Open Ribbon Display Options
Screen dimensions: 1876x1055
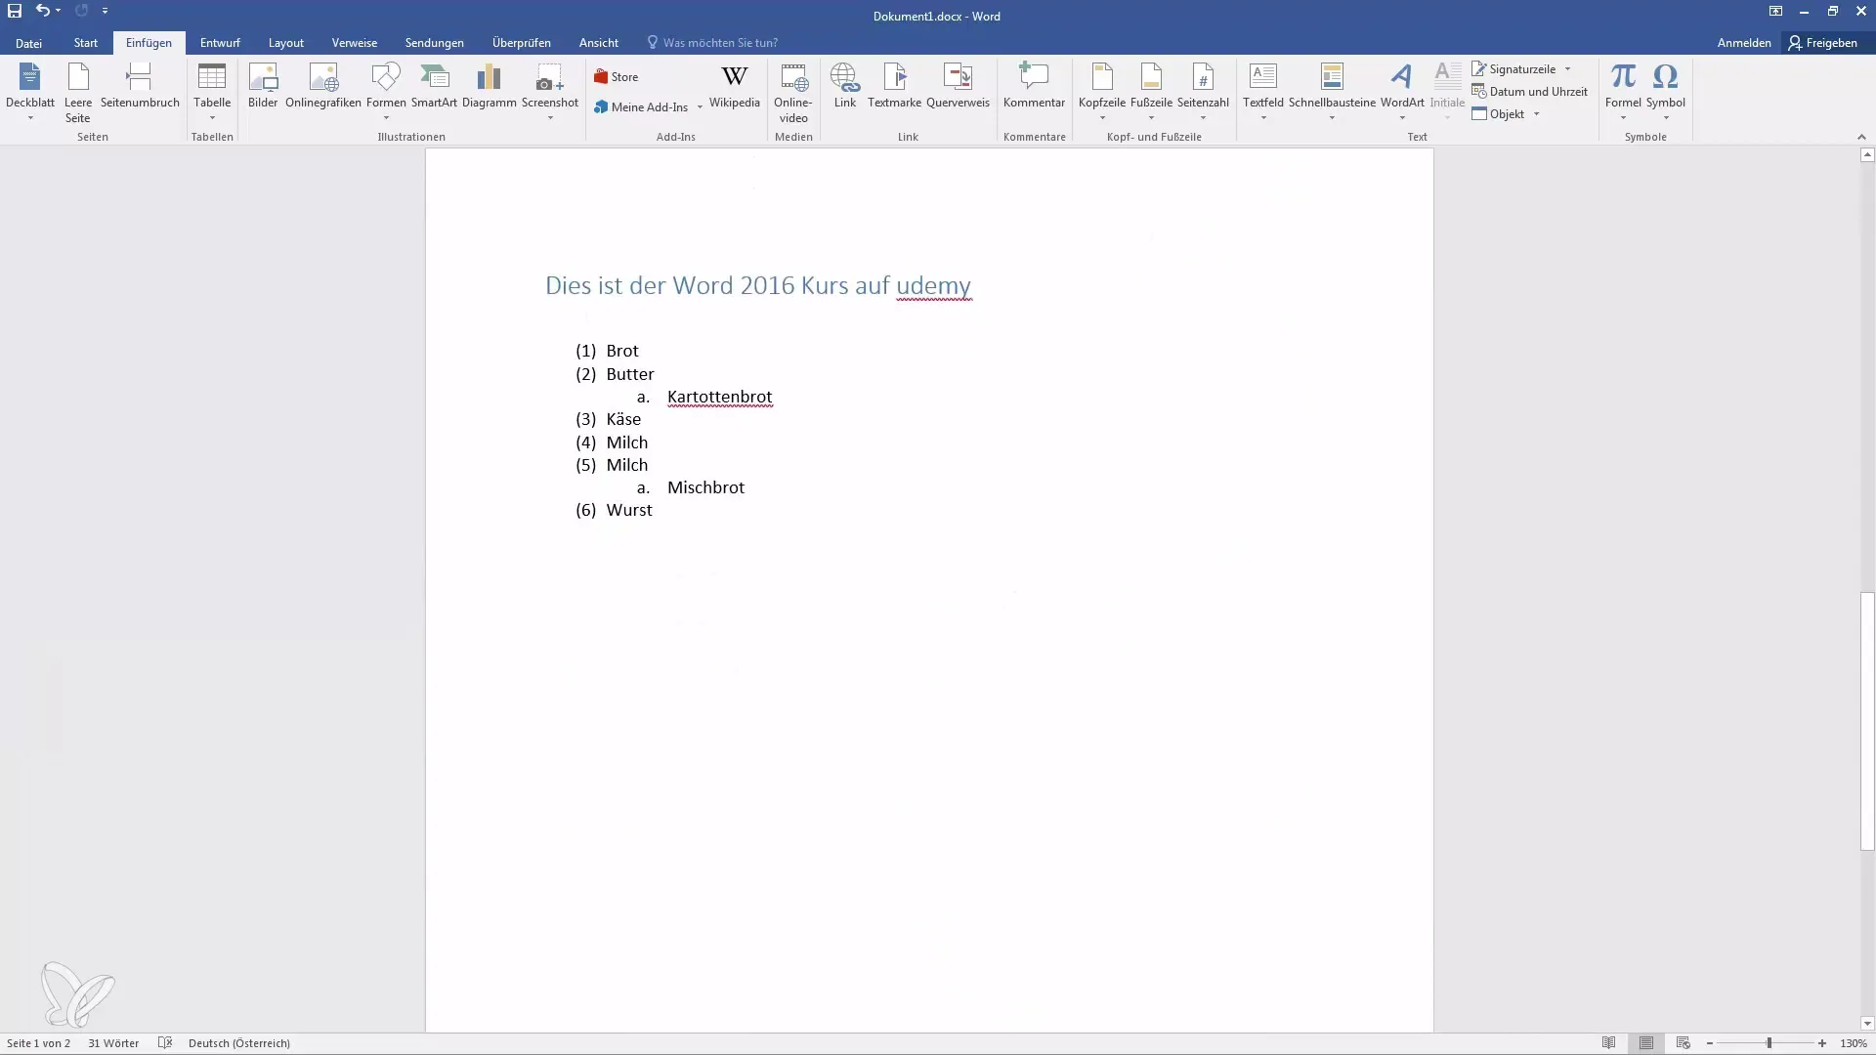pyautogui.click(x=1775, y=11)
